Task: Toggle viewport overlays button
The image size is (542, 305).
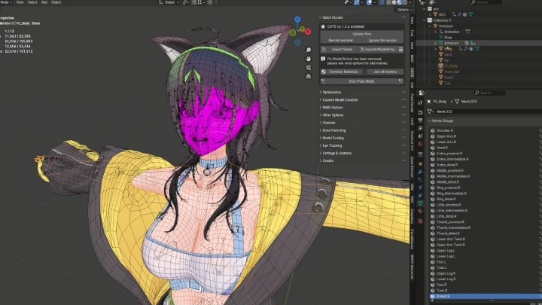Action: pos(369,2)
